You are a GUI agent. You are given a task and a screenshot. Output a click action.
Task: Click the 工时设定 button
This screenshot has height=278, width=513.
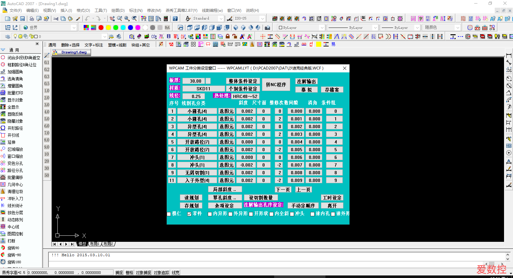(x=332, y=198)
